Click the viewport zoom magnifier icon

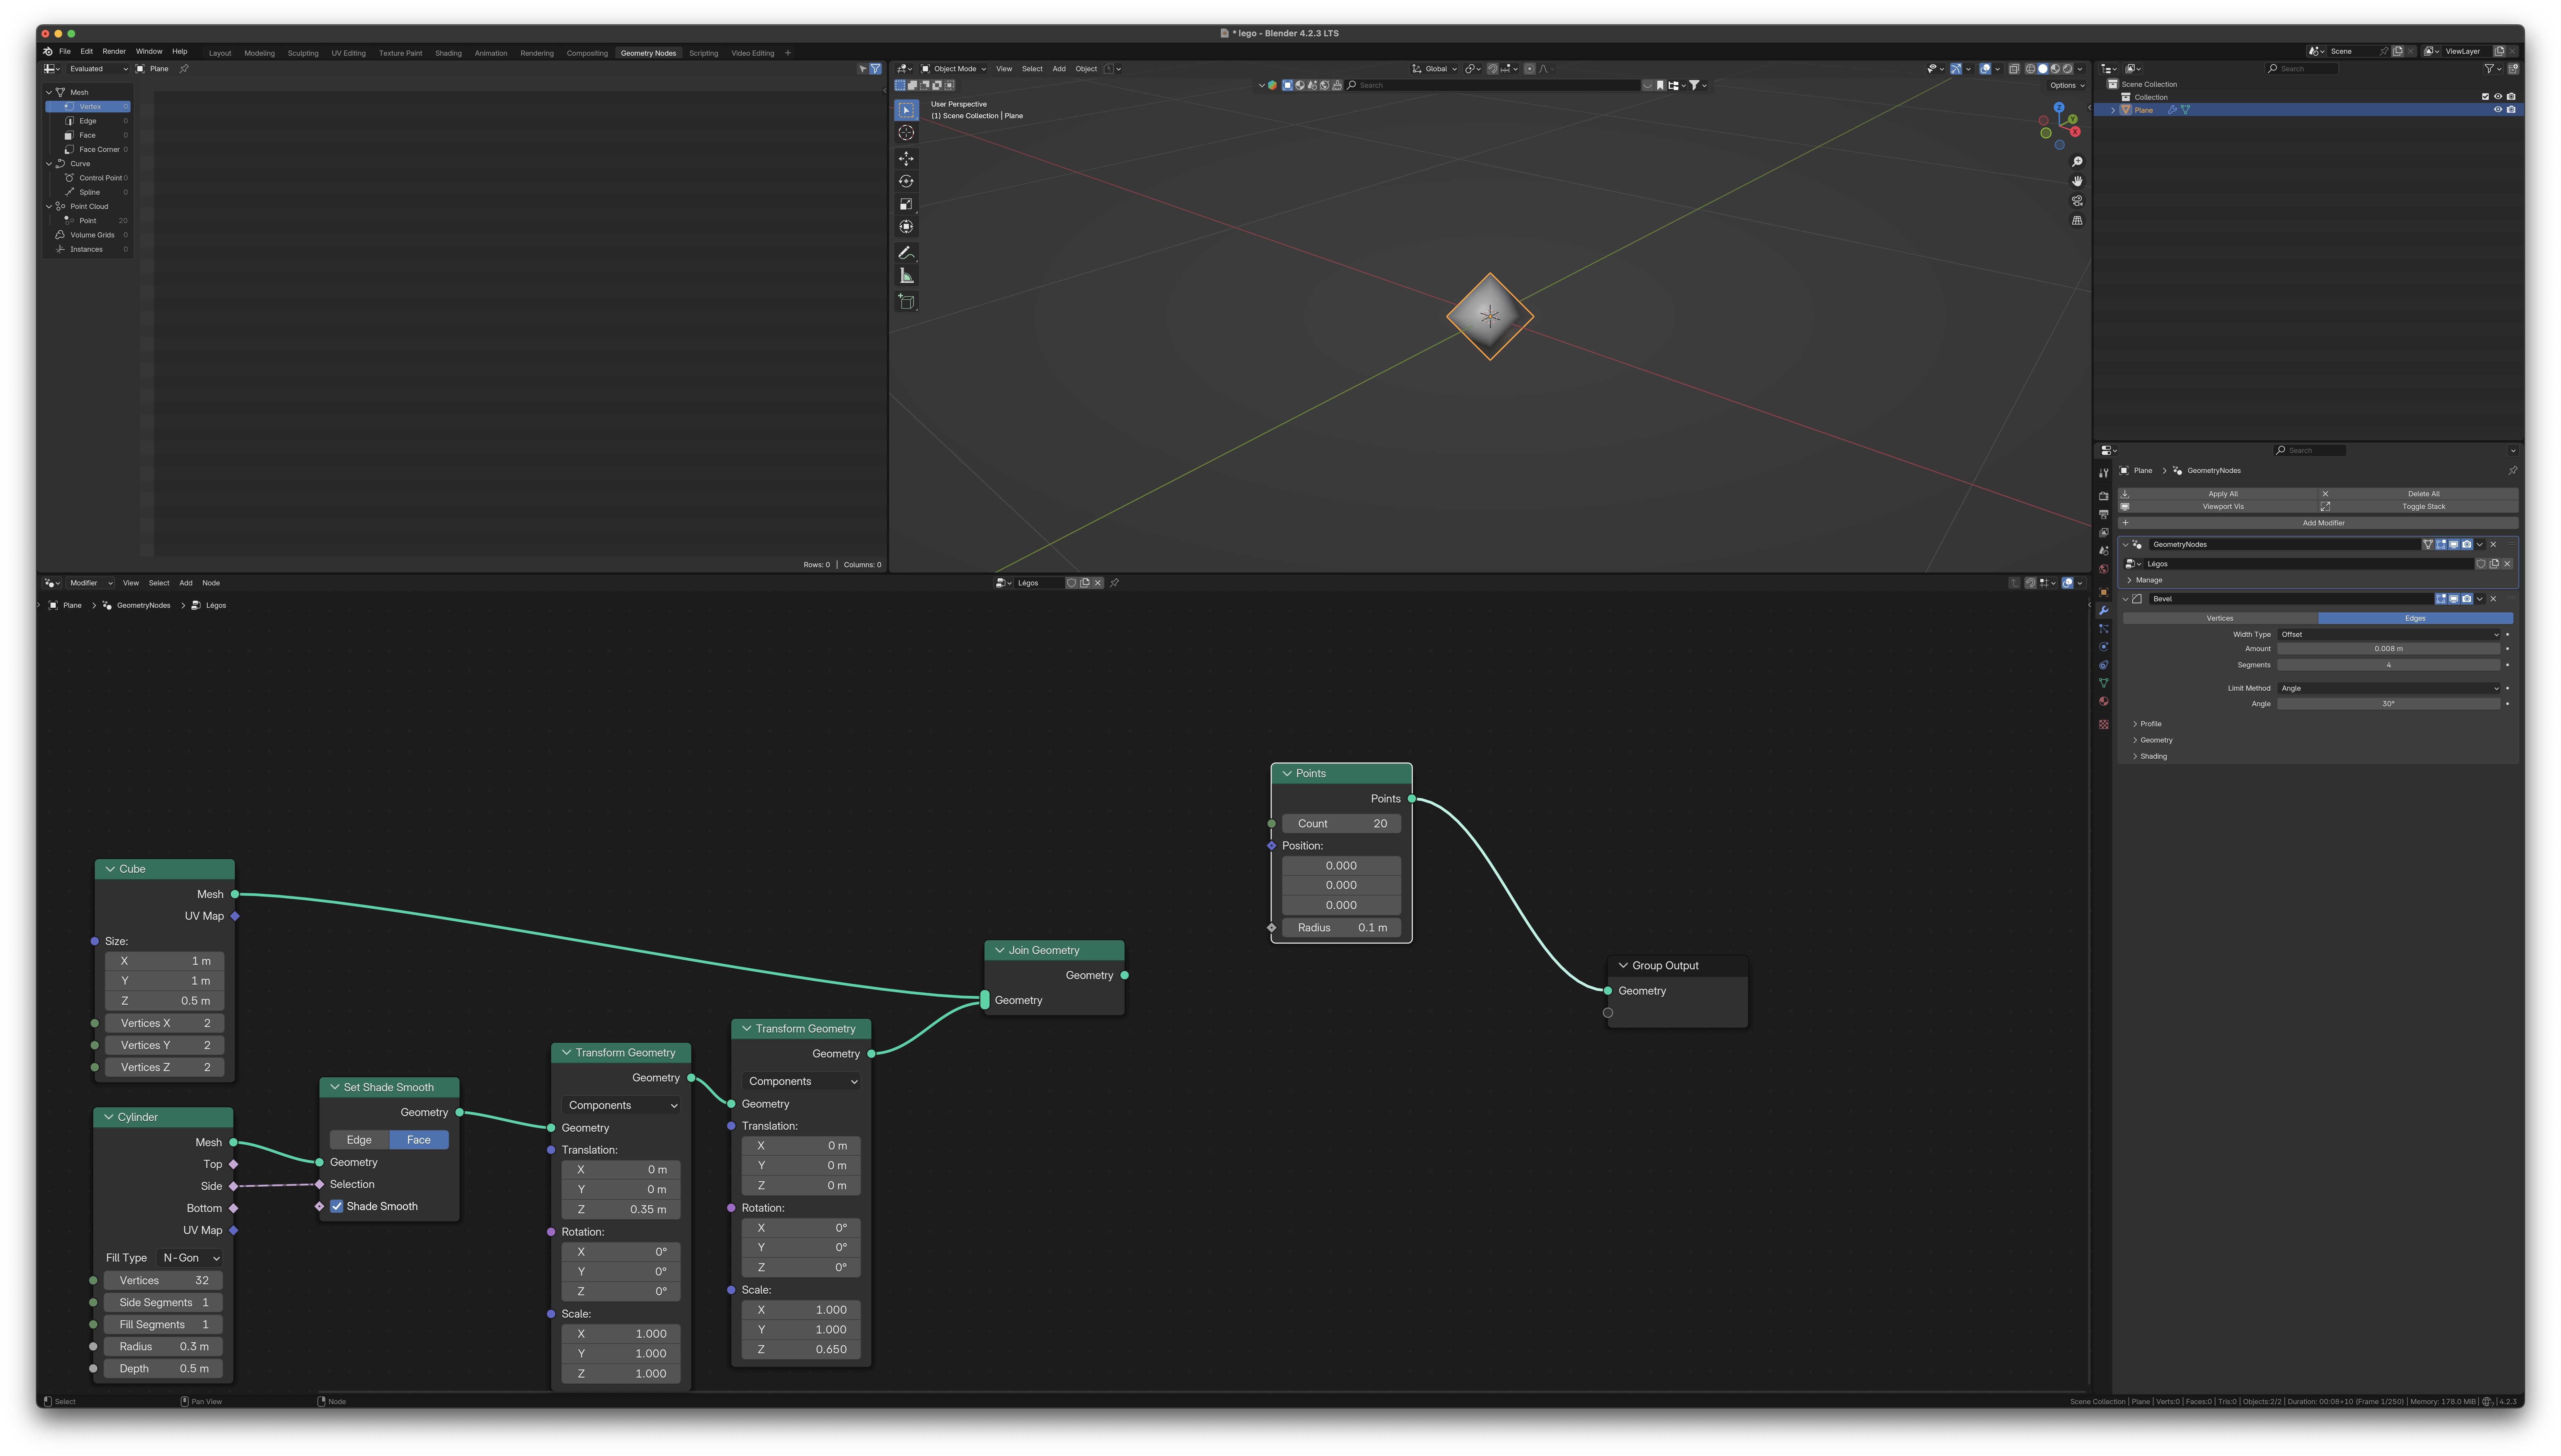[x=2077, y=162]
